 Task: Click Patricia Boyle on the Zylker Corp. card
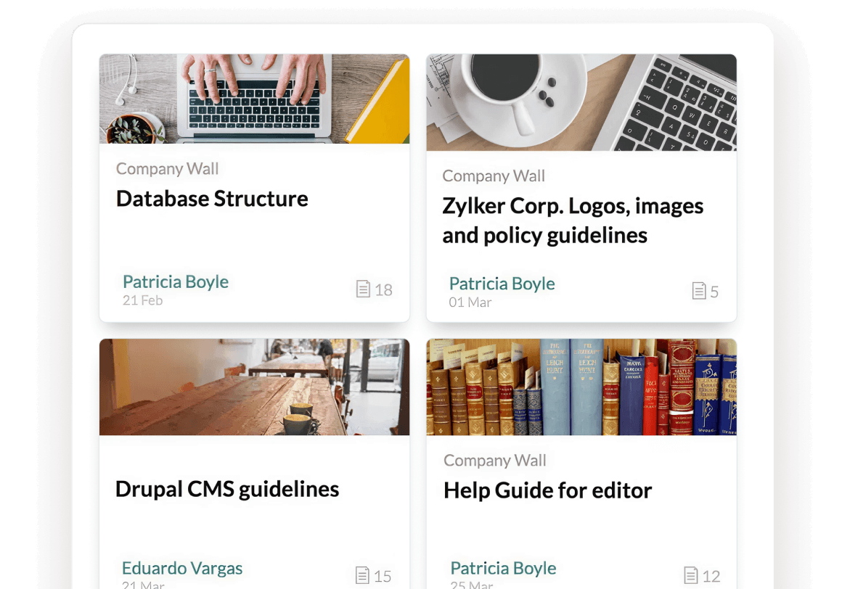502,284
